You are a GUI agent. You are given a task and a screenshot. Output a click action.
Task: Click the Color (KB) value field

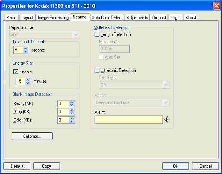pos(63,120)
